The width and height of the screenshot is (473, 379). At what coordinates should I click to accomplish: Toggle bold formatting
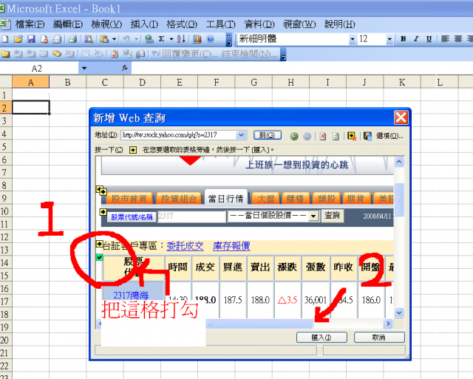click(x=403, y=39)
